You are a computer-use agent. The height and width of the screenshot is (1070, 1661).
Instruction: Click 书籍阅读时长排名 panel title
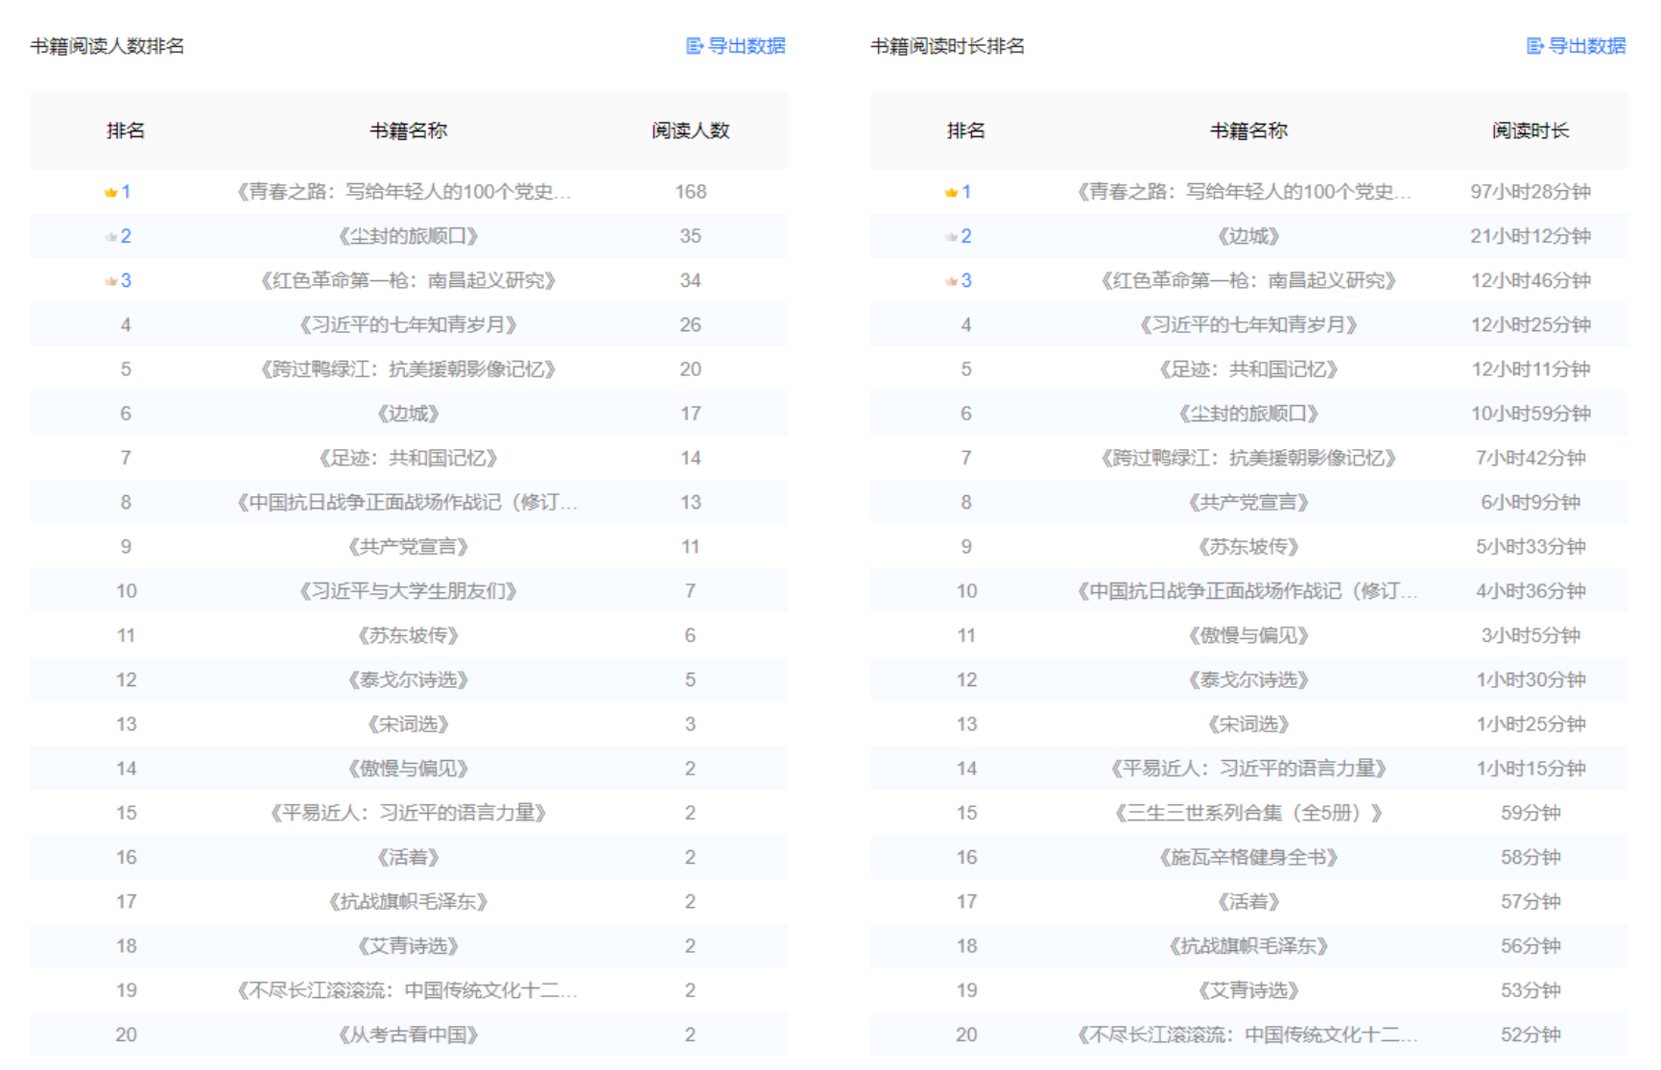coord(948,46)
